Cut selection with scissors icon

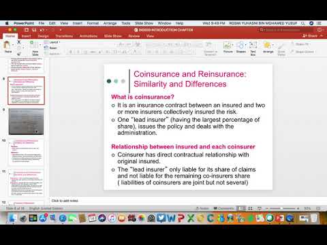coord(19,42)
